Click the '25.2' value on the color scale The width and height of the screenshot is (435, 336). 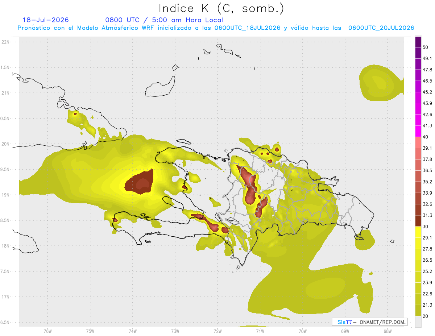click(427, 271)
